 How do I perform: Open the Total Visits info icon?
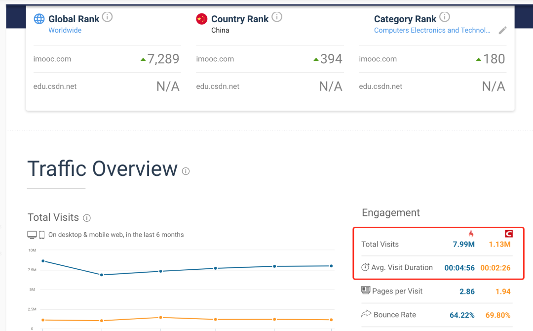(x=87, y=218)
